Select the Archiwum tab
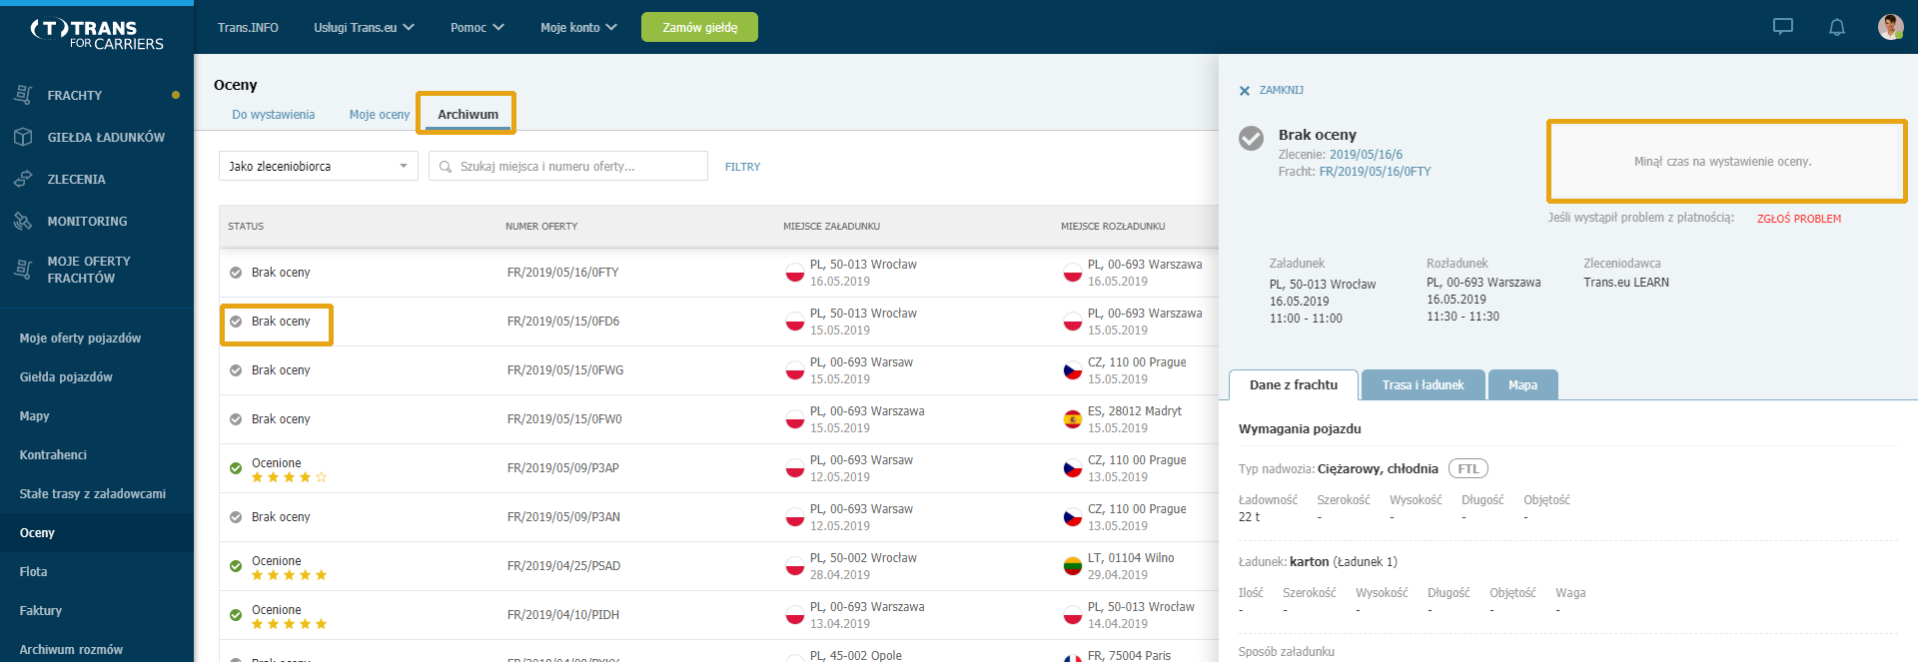This screenshot has height=662, width=1918. click(x=468, y=114)
